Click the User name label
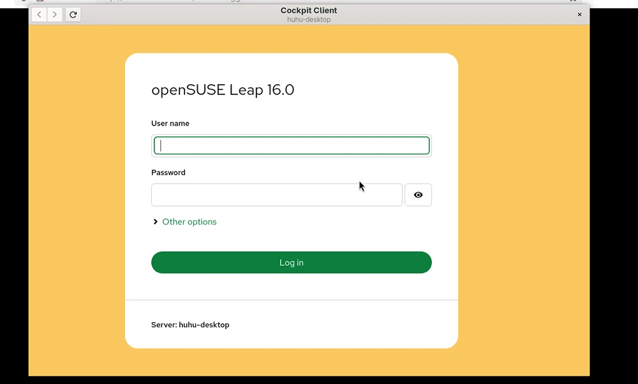Screen dimensions: 638x384 click(x=170, y=123)
